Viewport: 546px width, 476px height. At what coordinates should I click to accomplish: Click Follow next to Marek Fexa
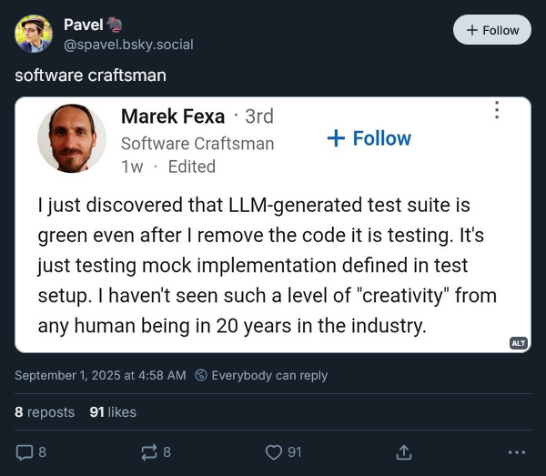pos(369,138)
